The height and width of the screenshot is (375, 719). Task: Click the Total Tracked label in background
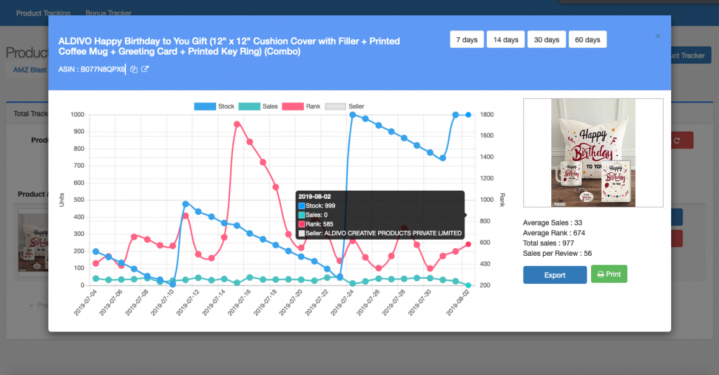30,114
